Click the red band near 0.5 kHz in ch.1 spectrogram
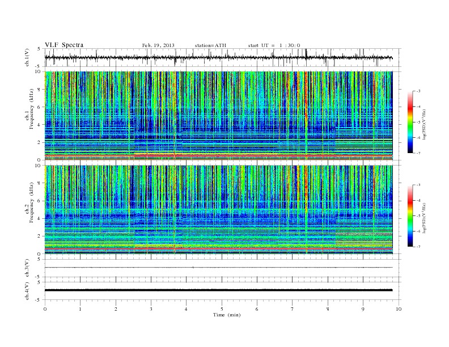 (218, 155)
